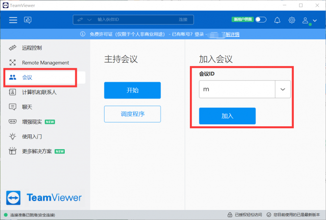This screenshot has width=326, height=220.
Task: Click the feedback comment icon in header
Action: click(x=28, y=20)
